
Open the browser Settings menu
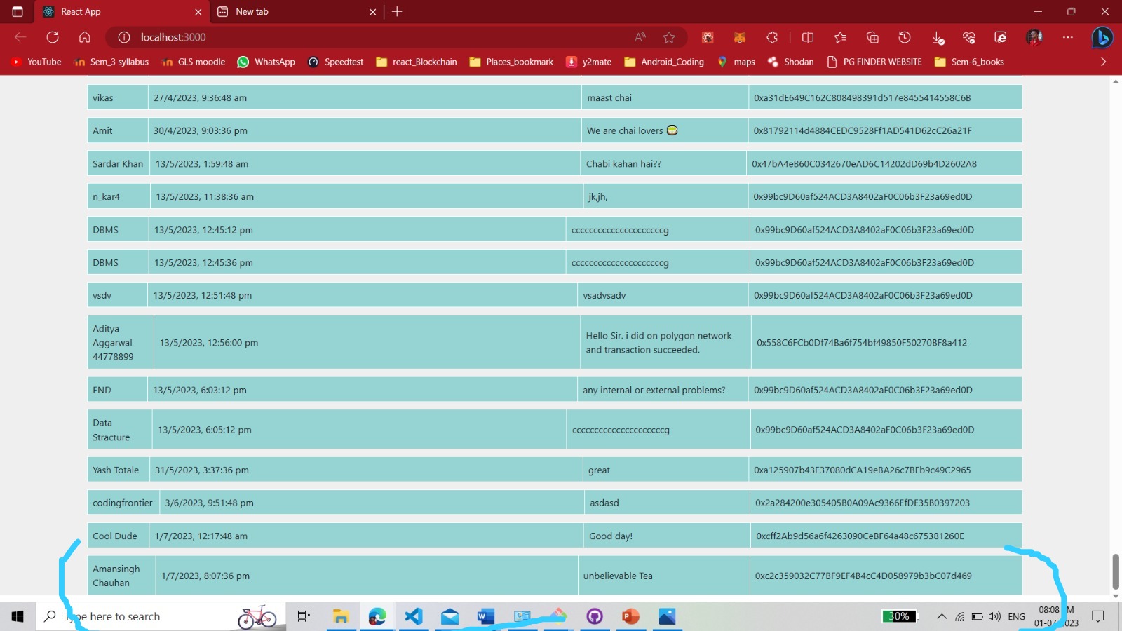[x=1068, y=37]
